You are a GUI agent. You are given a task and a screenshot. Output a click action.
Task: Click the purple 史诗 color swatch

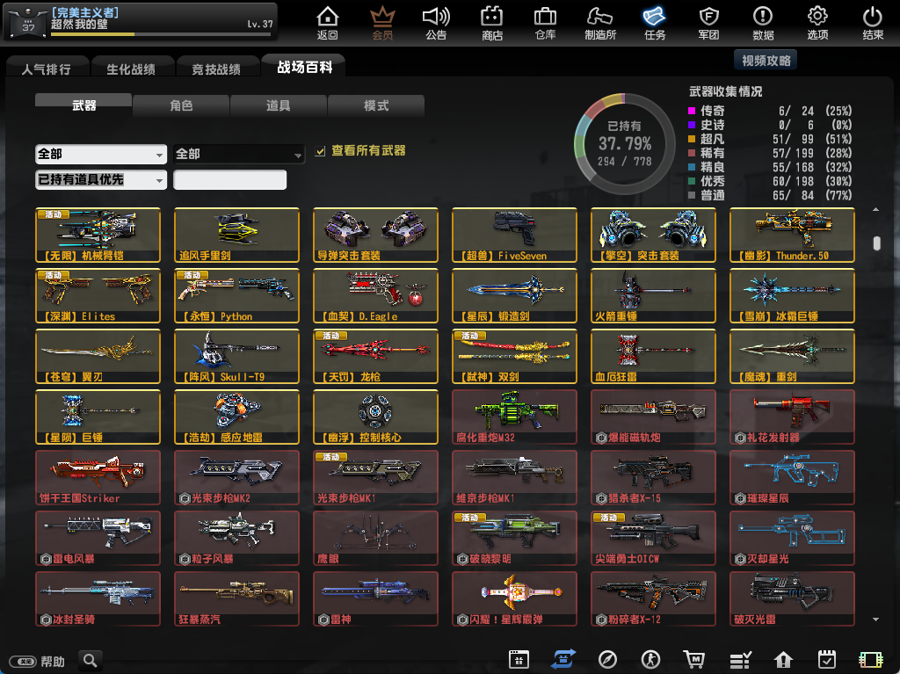[x=692, y=125]
